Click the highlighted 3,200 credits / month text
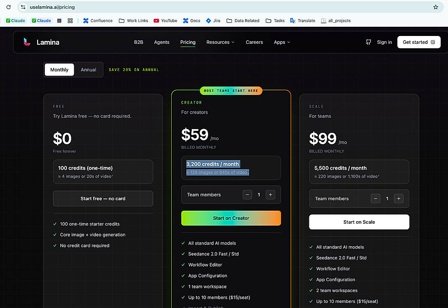The image size is (448, 308). point(213,164)
